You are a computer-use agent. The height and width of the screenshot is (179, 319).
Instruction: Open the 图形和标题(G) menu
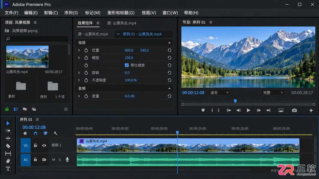click(x=121, y=13)
